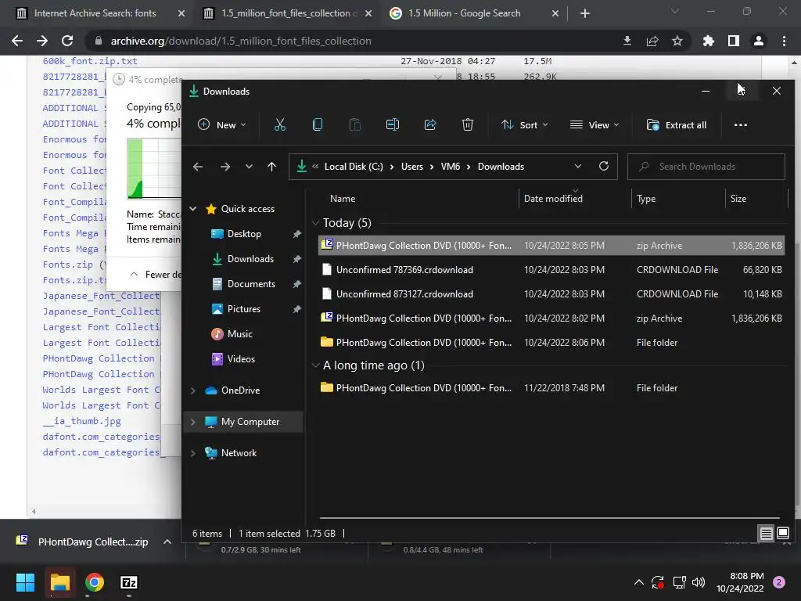Expand the Network tree node
Image resolution: width=801 pixels, height=601 pixels.
[193, 453]
